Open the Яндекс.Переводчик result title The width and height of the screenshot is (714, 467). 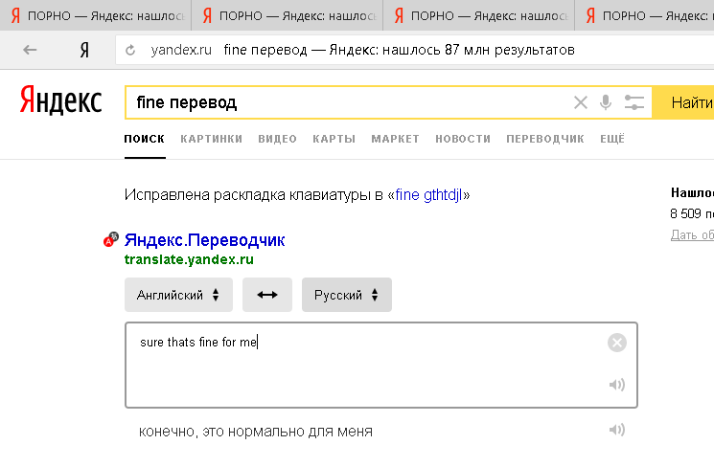pos(204,239)
